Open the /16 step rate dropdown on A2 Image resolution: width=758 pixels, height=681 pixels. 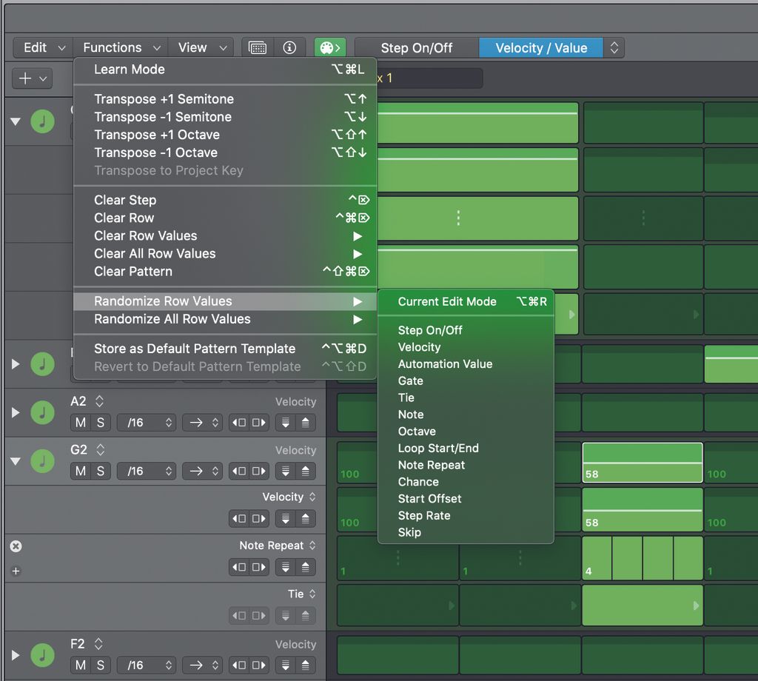[146, 423]
